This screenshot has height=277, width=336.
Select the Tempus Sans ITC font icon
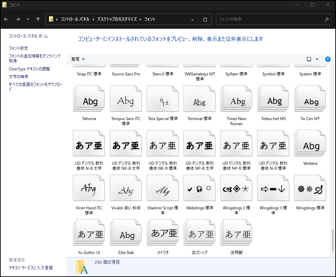[126, 99]
